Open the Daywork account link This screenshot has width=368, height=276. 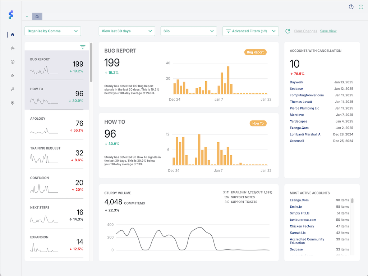[296, 82]
